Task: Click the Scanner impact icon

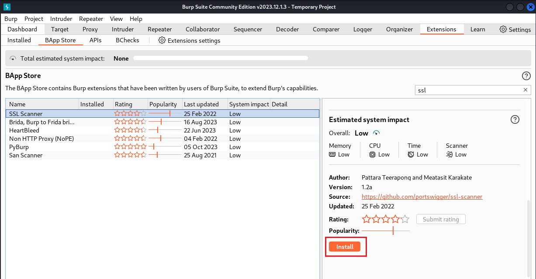Action: [449, 154]
